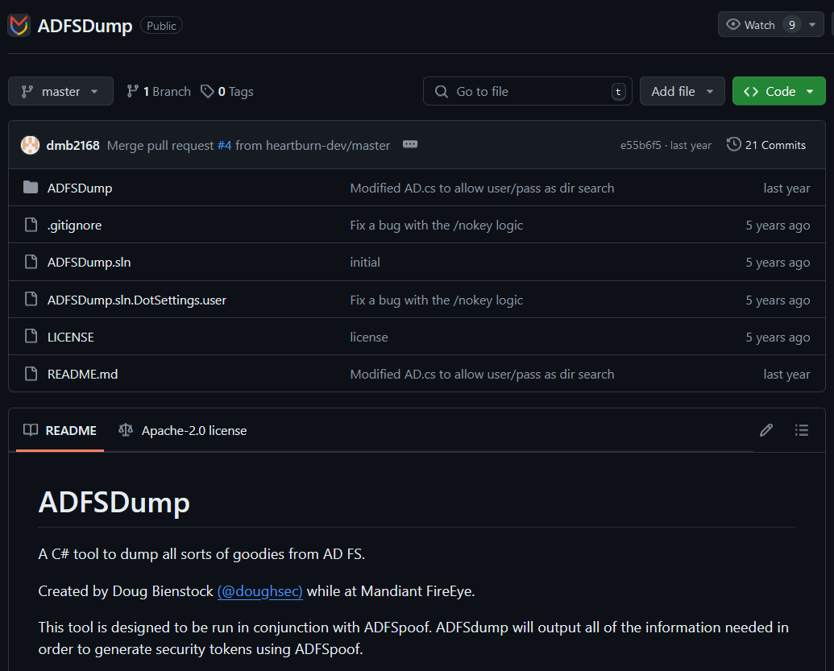Open the README.md row's commit message

[482, 375]
